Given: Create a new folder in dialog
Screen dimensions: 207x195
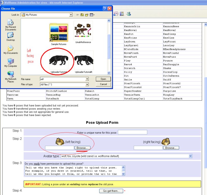Looking at the screenshot, I should (87, 15).
